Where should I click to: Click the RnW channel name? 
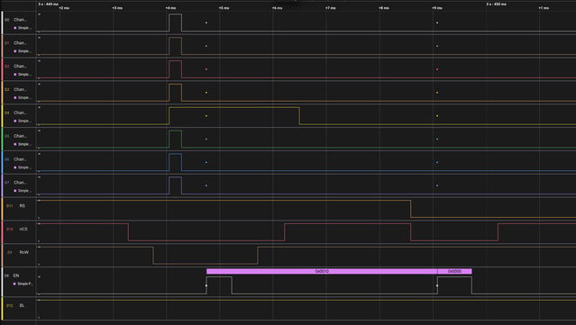point(23,252)
